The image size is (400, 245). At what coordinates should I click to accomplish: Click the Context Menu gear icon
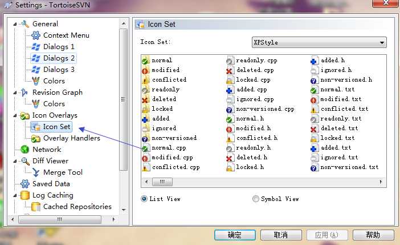36,35
